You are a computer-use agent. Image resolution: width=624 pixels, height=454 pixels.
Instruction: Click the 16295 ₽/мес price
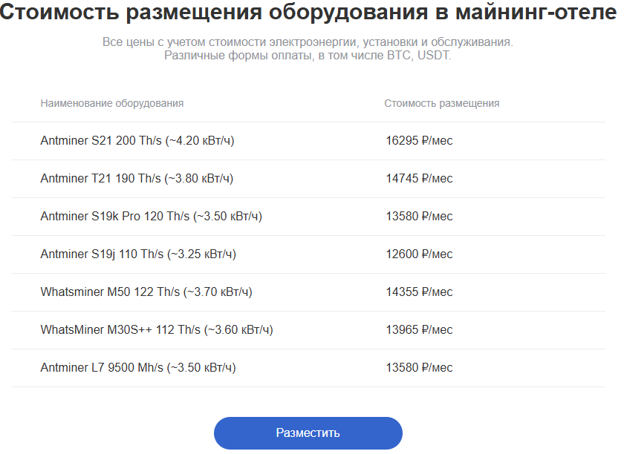coord(419,141)
